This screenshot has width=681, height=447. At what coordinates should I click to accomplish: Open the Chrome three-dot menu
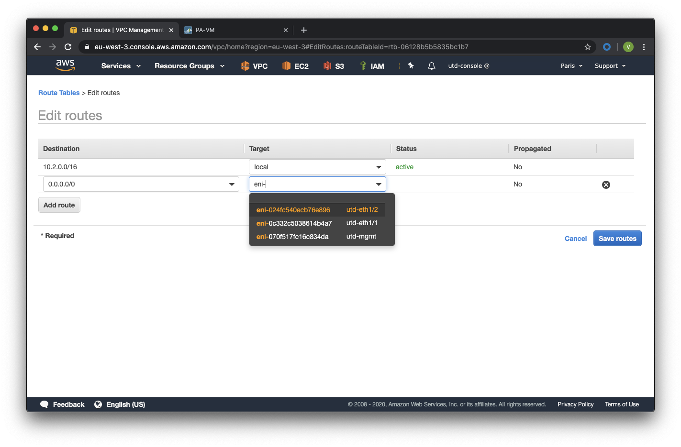point(644,47)
